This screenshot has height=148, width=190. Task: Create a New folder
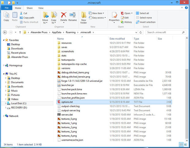[x=84, y=18]
